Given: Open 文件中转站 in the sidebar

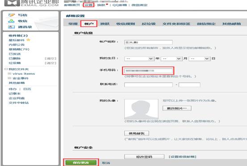Looking at the screenshot, I should pos(19,103).
